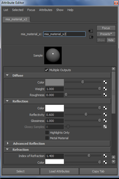Collapse the Refraction section
The width and height of the screenshot is (119, 179).
(x=7, y=149)
